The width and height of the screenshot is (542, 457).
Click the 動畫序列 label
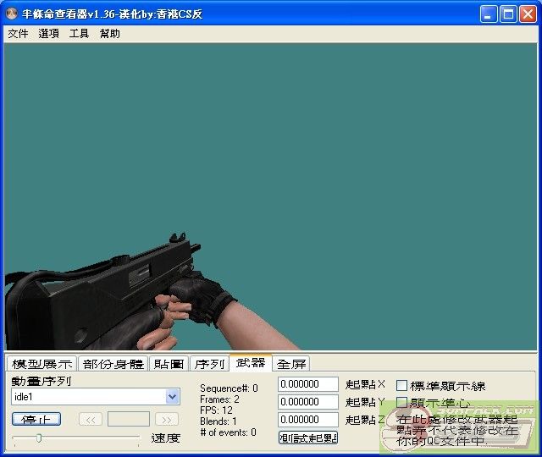[41, 381]
